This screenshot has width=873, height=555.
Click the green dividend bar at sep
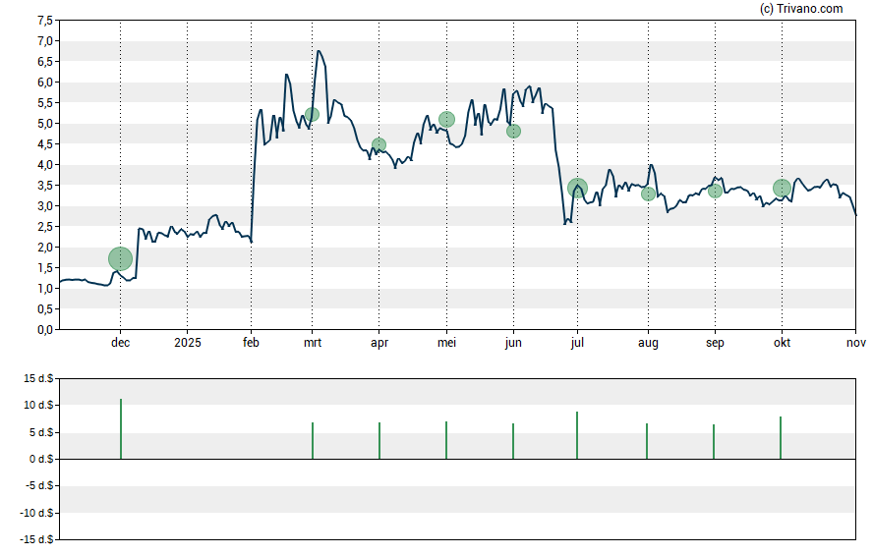713,442
